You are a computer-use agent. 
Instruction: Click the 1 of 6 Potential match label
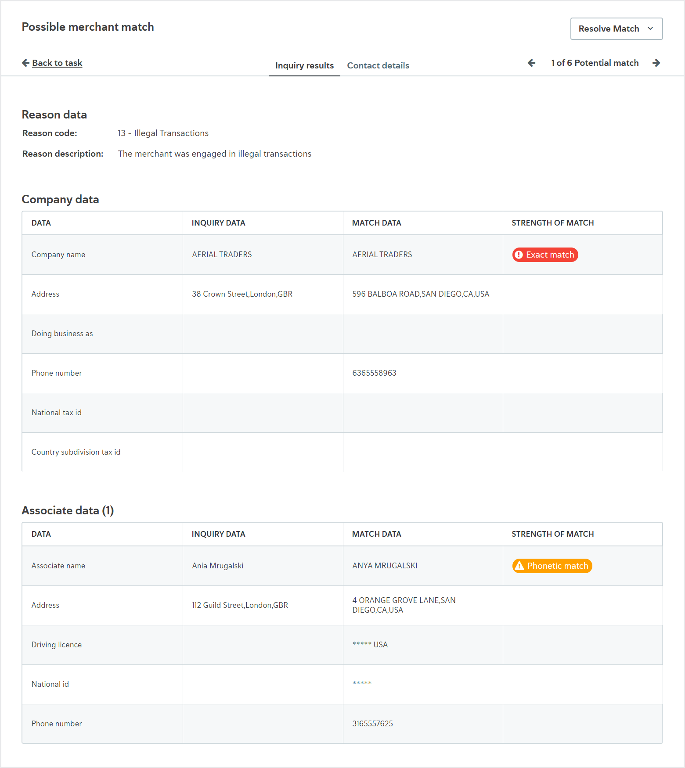point(595,63)
